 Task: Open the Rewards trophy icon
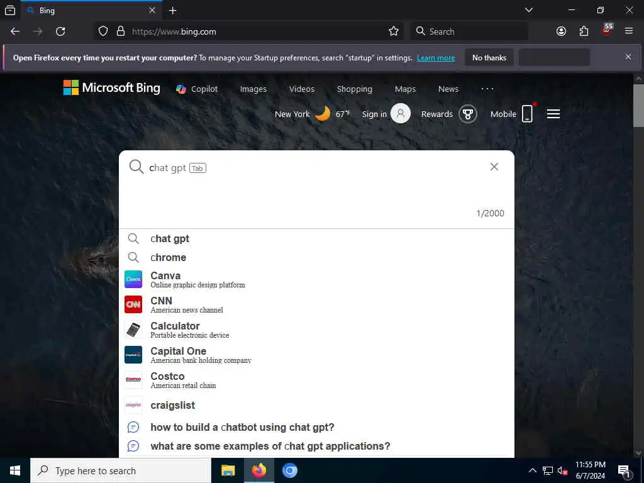click(x=467, y=114)
